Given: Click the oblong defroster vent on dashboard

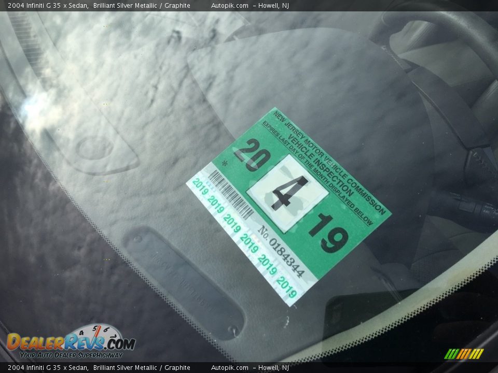Looking at the screenshot, I should click(184, 282).
